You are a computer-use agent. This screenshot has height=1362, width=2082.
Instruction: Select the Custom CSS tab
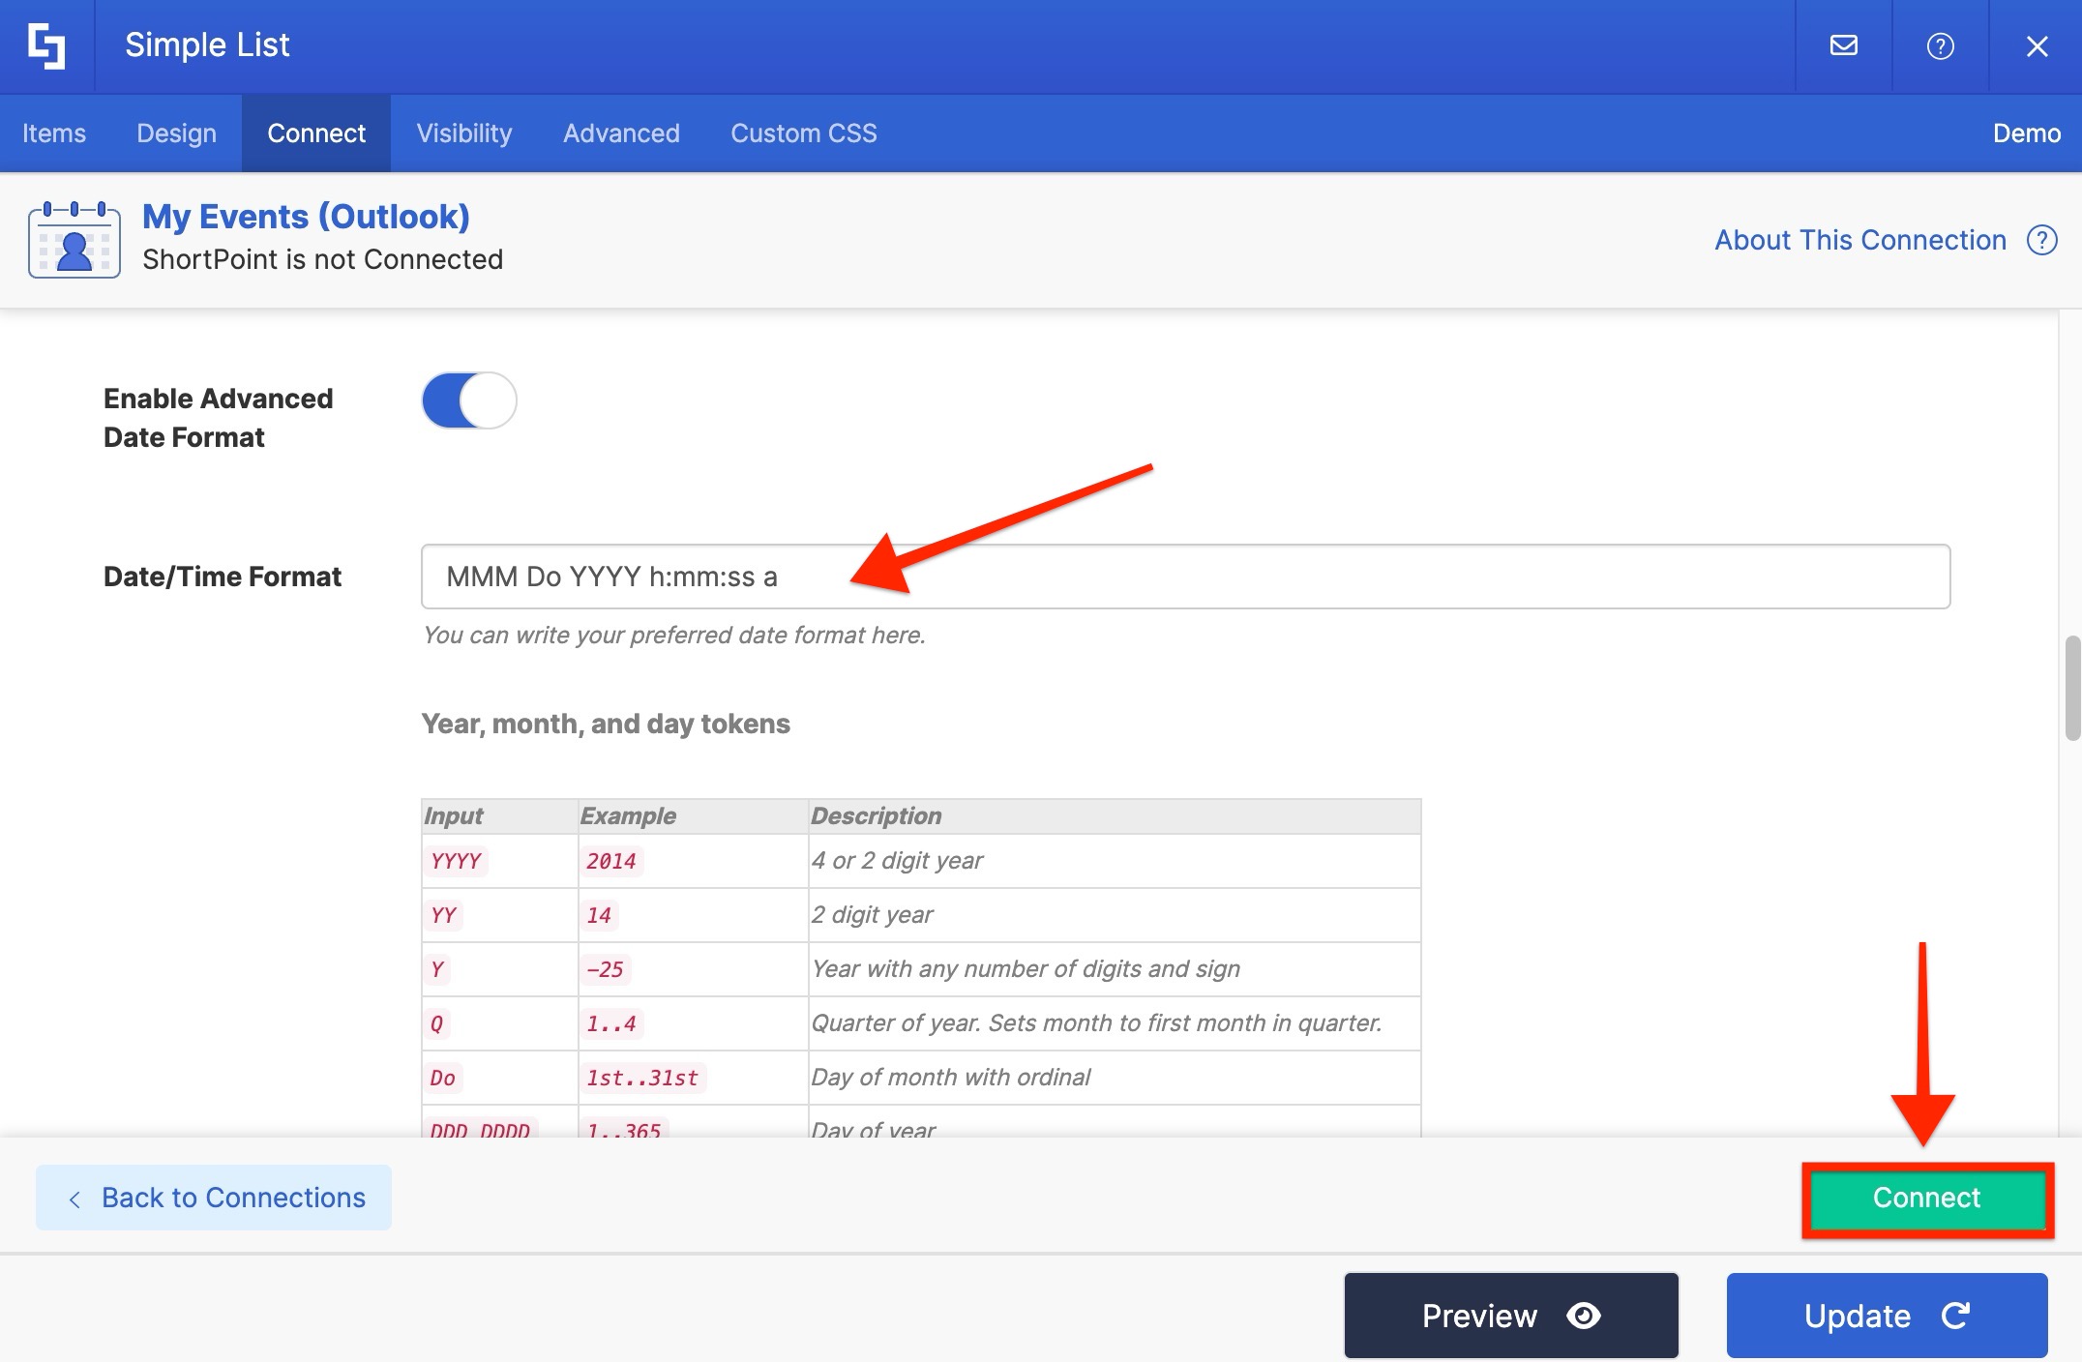point(803,133)
